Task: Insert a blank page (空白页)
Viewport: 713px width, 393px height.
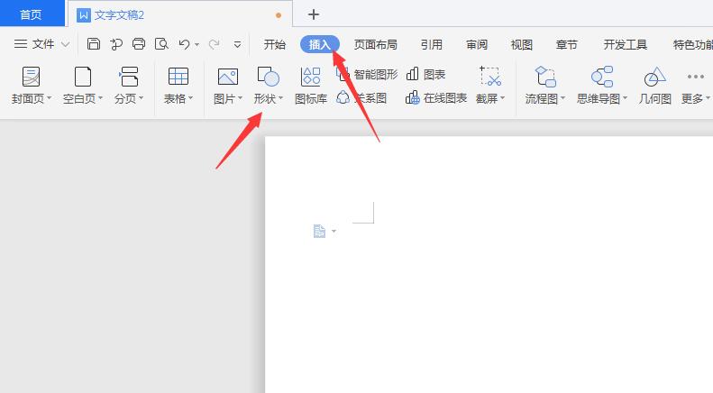Action: pyautogui.click(x=83, y=85)
